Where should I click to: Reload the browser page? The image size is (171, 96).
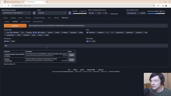[x=9, y=6]
